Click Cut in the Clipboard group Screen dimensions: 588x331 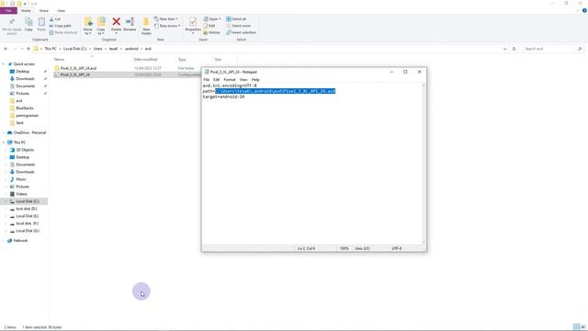(55, 18)
